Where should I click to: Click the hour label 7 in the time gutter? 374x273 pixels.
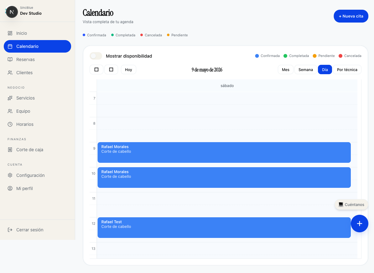pyautogui.click(x=94, y=98)
